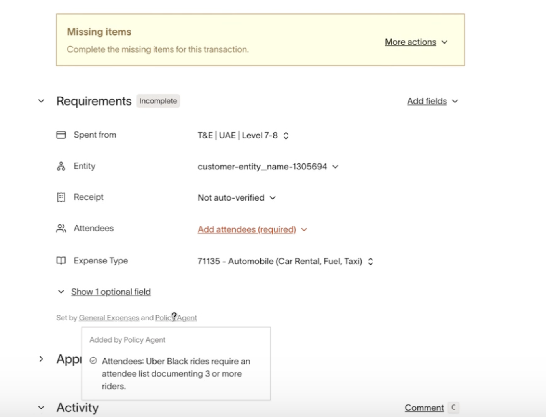The width and height of the screenshot is (546, 417).
Task: Click the Entity label
Action: click(x=84, y=166)
